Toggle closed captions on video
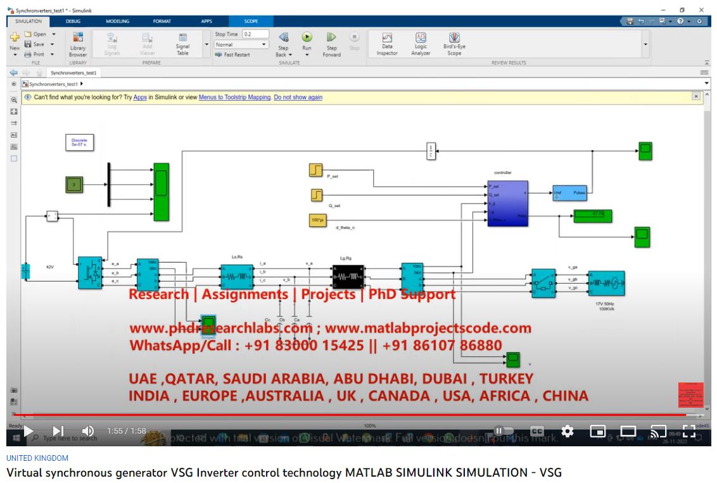This screenshot has width=717, height=483. point(536,431)
